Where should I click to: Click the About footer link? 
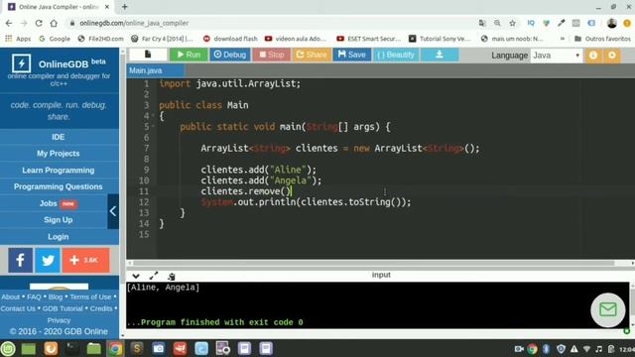(11, 297)
